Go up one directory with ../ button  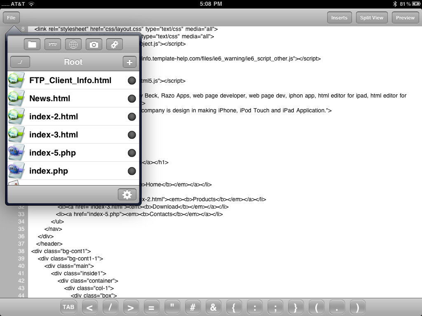pyautogui.click(x=20, y=62)
